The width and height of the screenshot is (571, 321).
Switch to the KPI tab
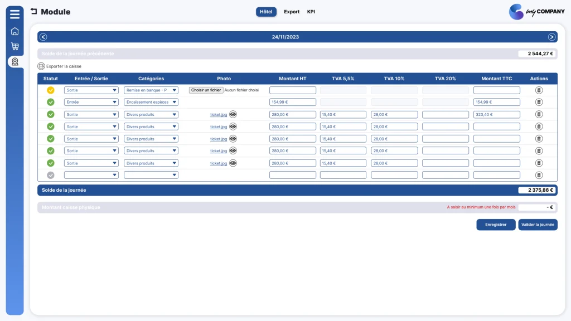click(311, 12)
